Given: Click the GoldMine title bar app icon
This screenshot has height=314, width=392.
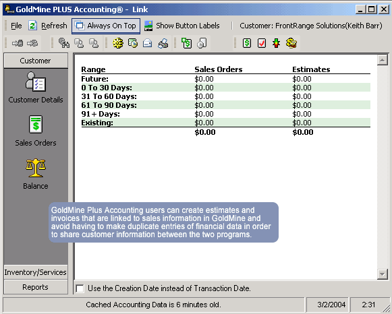Looking at the screenshot, I should pos(9,9).
